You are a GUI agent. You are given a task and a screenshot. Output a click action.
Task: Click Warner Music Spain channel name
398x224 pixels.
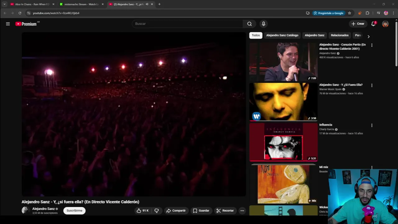click(330, 89)
